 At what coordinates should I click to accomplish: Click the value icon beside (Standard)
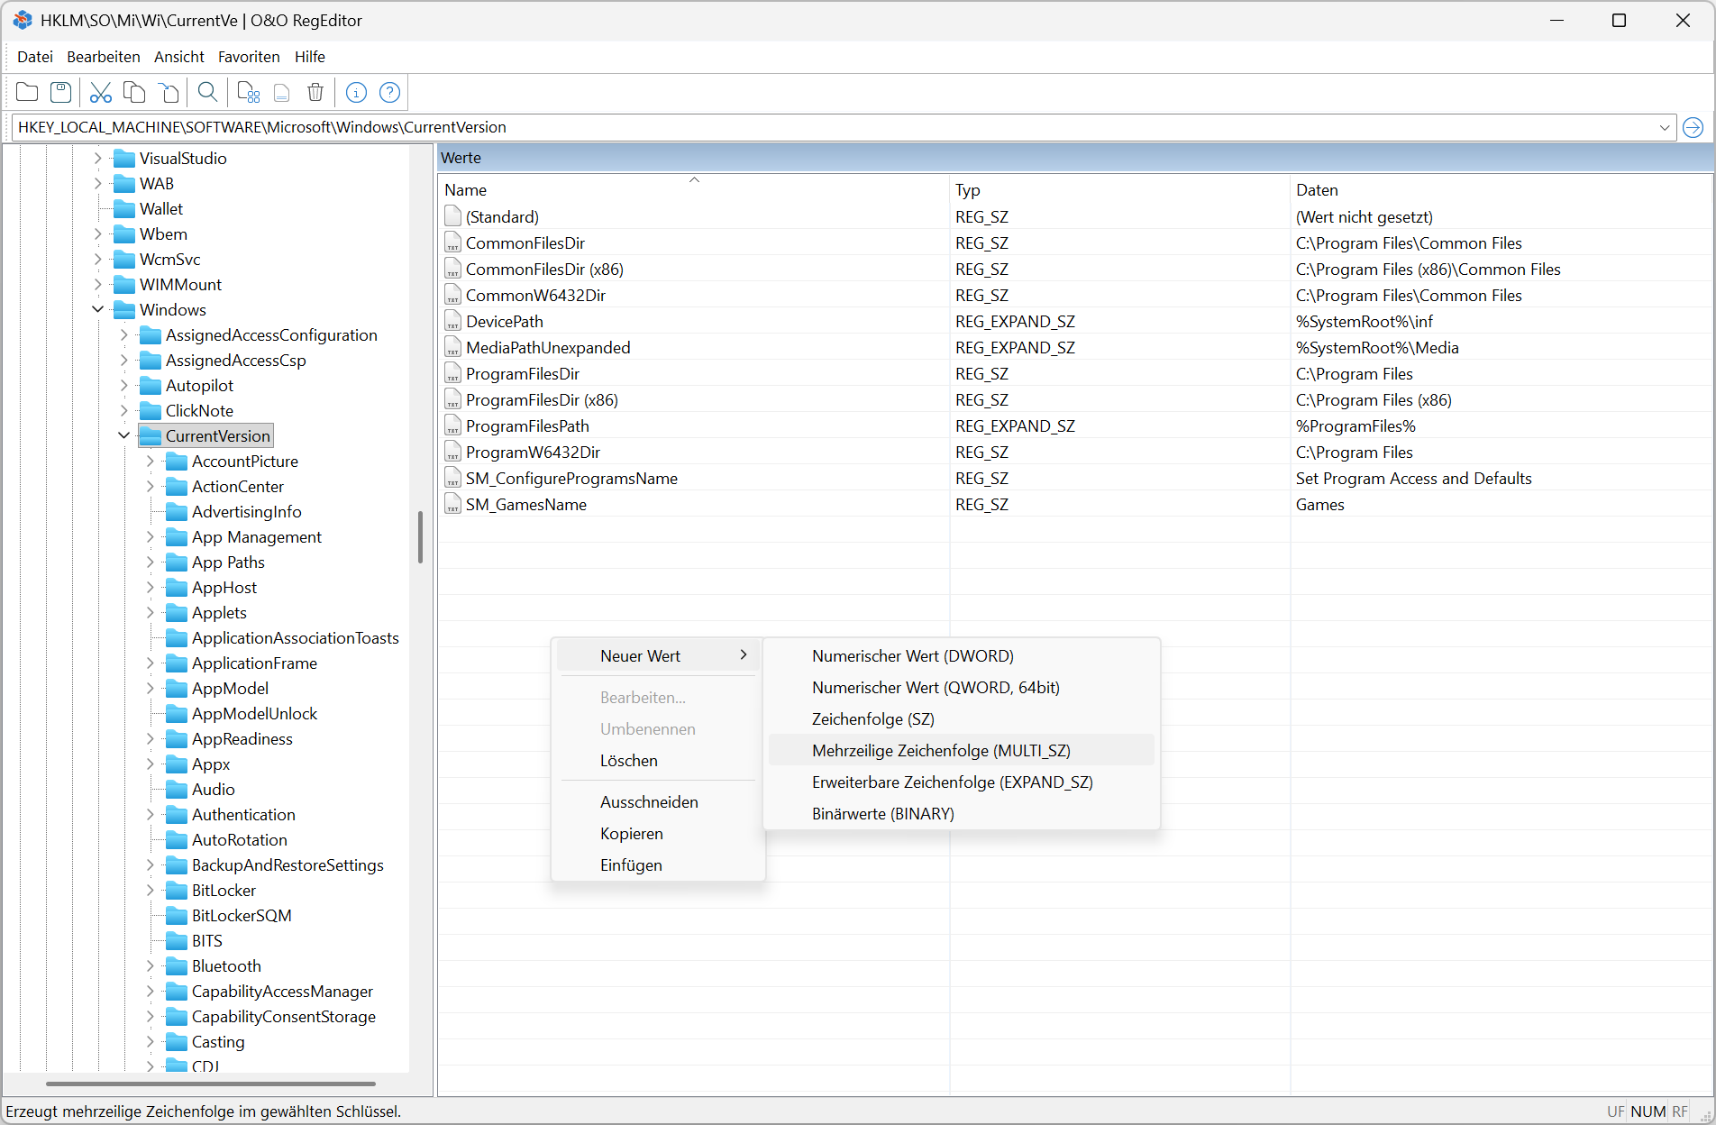pos(452,217)
